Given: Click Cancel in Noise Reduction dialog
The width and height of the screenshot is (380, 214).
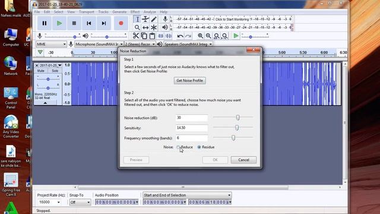Looking at the screenshot, I should pos(243,160).
